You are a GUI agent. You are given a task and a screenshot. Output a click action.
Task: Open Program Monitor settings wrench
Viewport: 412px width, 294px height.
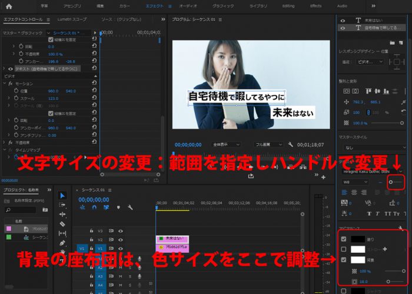click(x=290, y=144)
